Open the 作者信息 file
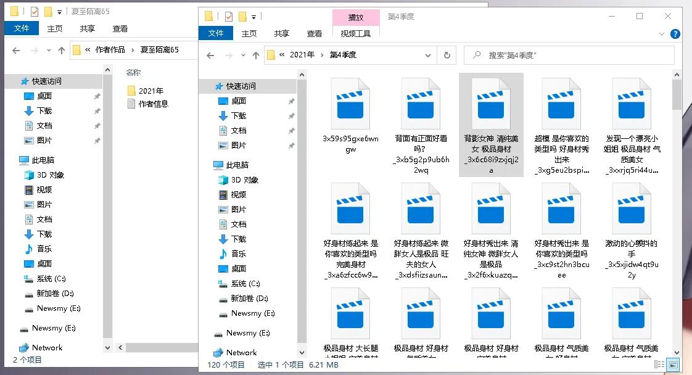 click(152, 104)
